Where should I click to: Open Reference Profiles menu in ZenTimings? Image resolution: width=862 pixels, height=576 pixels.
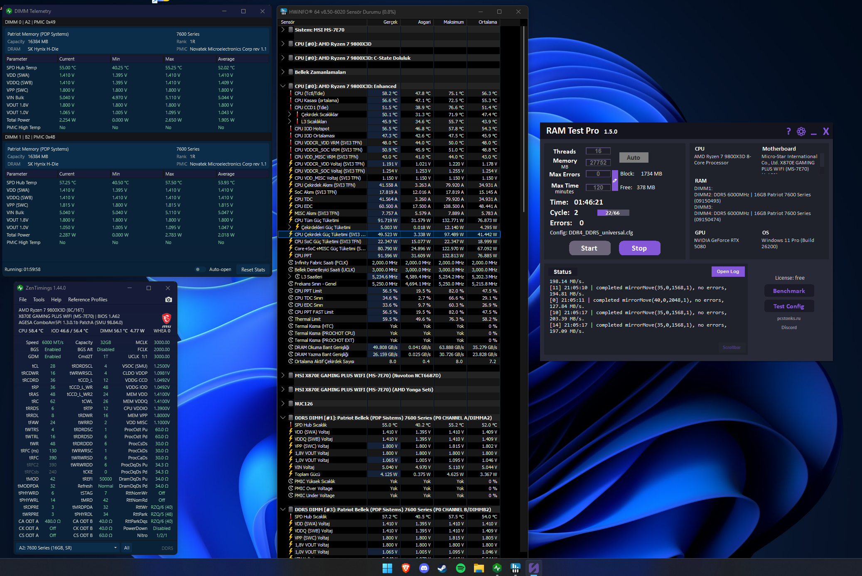coord(88,300)
